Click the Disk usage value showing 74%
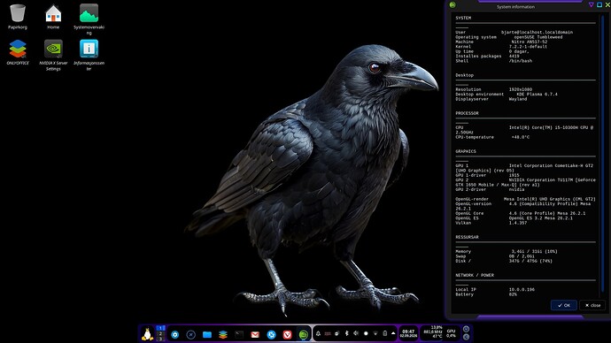This screenshot has width=611, height=343. click(530, 261)
